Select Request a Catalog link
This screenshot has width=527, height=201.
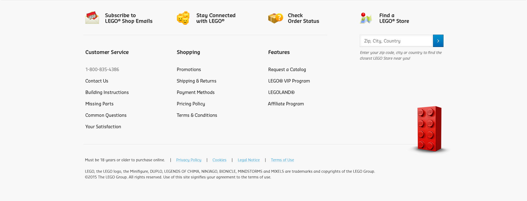287,70
